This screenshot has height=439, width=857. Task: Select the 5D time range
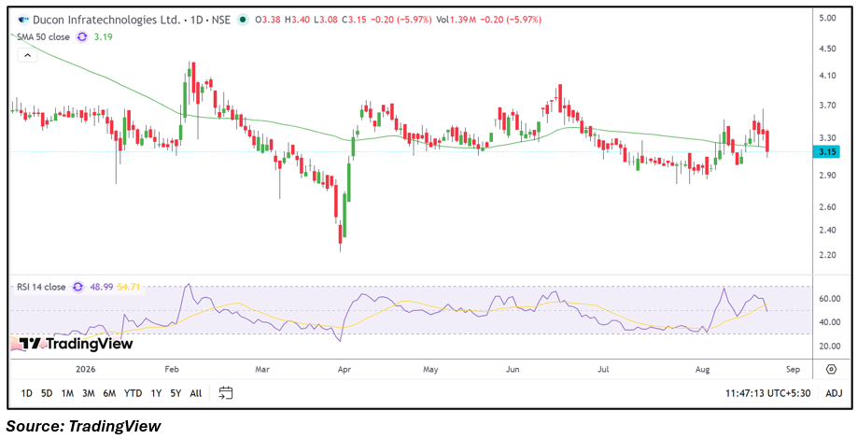pyautogui.click(x=47, y=393)
